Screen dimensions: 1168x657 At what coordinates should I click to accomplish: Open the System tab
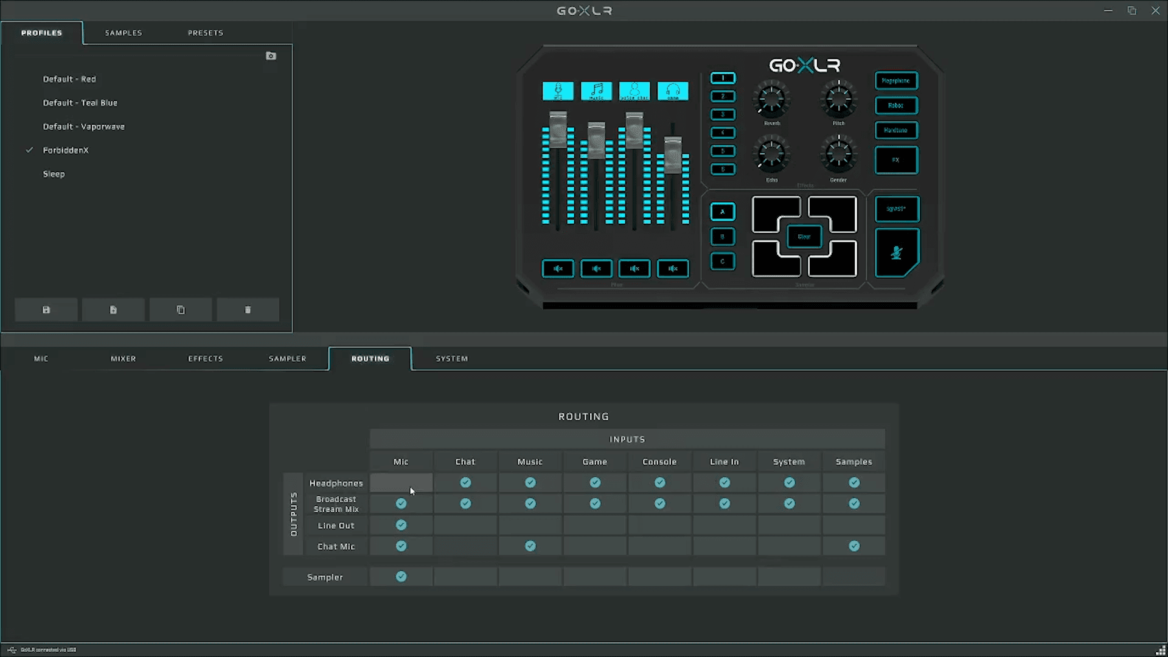pyautogui.click(x=452, y=359)
